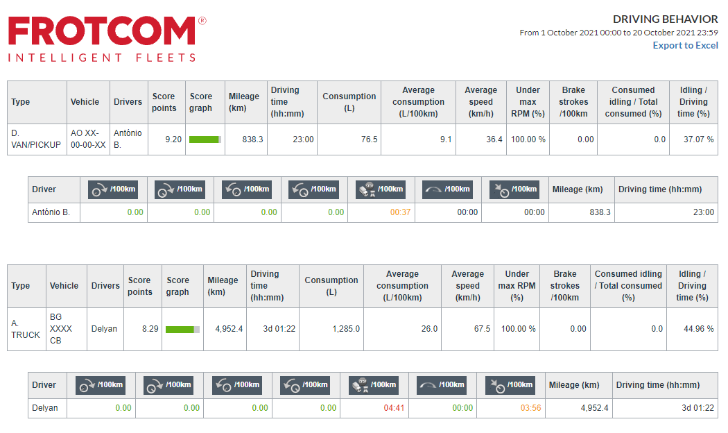The width and height of the screenshot is (728, 433).
Task: Click last arrow-to-dial /100km icon in Delyan's table
Action: click(511, 385)
